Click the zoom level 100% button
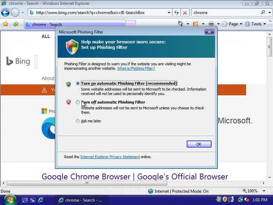The image size is (273, 205). point(250,191)
